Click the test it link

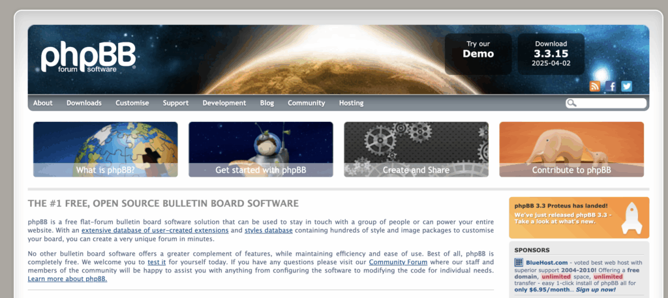tap(157, 262)
